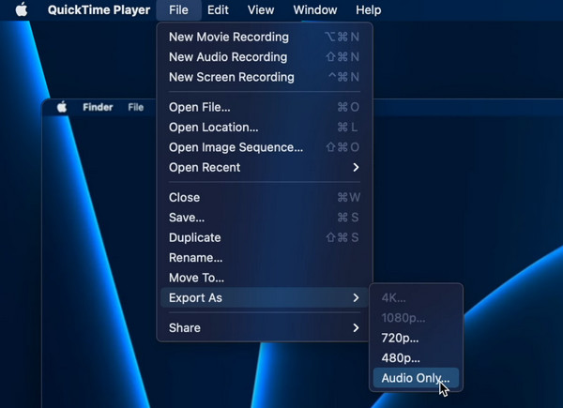Open File menu next to Finder in background window
This screenshot has width=563, height=408.
[136, 107]
